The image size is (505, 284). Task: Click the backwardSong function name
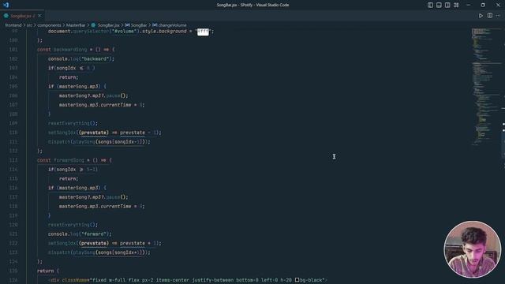(x=70, y=50)
